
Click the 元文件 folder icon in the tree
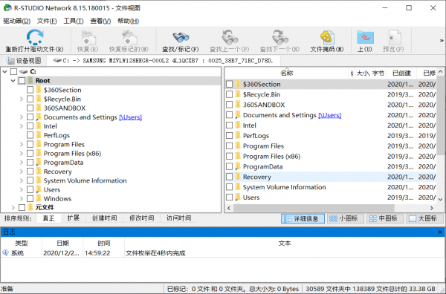pos(30,207)
